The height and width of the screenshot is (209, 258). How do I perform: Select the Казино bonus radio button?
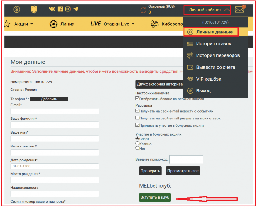[x=137, y=143]
